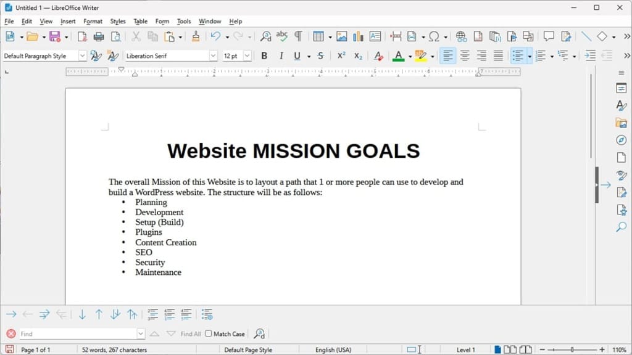Open the Navigator in the sidebar

(621, 140)
